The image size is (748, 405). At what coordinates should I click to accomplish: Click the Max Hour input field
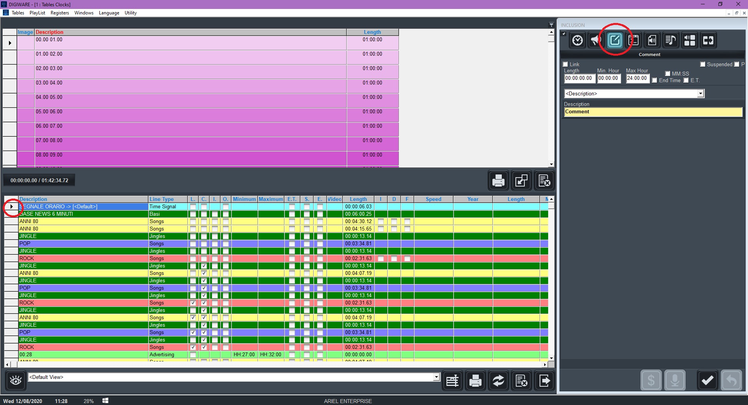point(637,78)
